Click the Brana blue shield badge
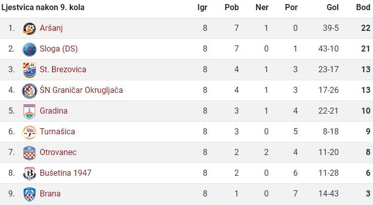The width and height of the screenshot is (373, 205). pyautogui.click(x=29, y=194)
